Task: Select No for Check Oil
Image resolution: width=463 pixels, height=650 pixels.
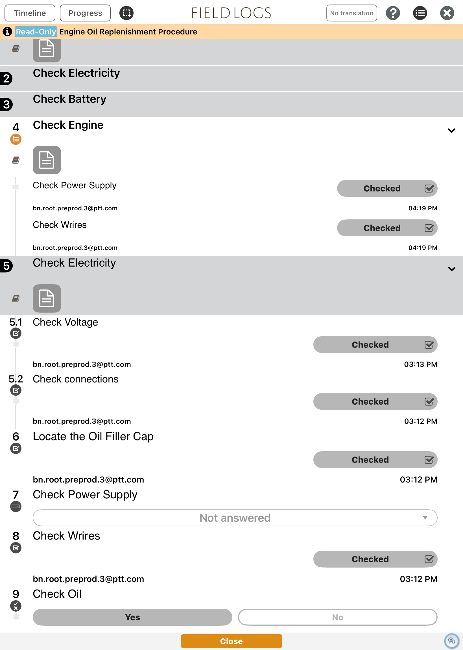Action: tap(338, 617)
